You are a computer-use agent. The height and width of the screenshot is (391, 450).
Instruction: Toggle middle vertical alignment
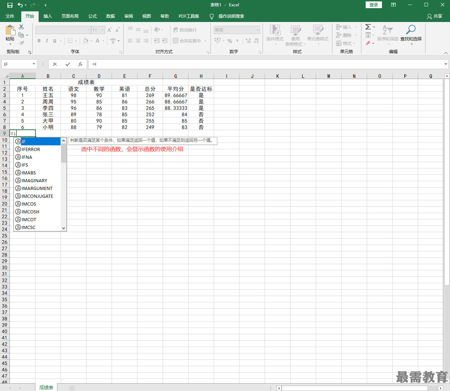(x=138, y=30)
